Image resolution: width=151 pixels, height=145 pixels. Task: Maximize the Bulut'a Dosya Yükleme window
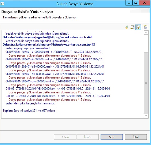(x=136, y=3)
